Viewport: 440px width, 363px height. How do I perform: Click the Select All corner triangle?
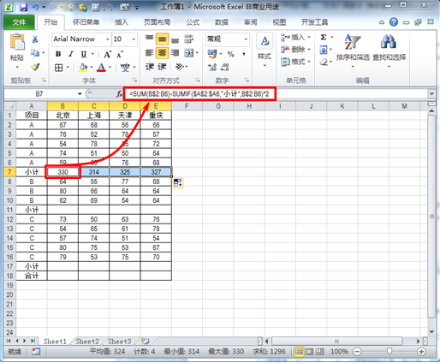click(10, 106)
